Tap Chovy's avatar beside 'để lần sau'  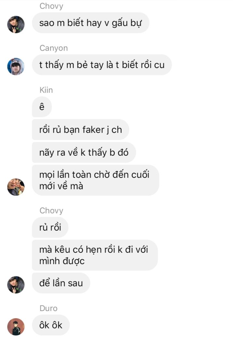(16, 285)
